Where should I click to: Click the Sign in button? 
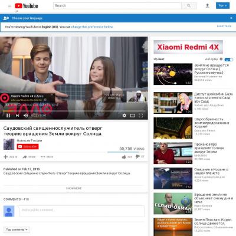[x=222, y=5]
